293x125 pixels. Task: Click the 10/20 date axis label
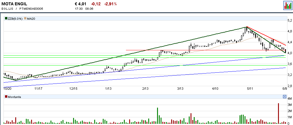click(x=7, y=88)
